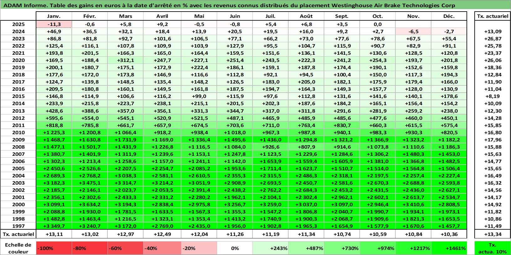This screenshot has width=511, height=255.
Task: Click the ADAM Informe title banner
Action: (x=255, y=5)
